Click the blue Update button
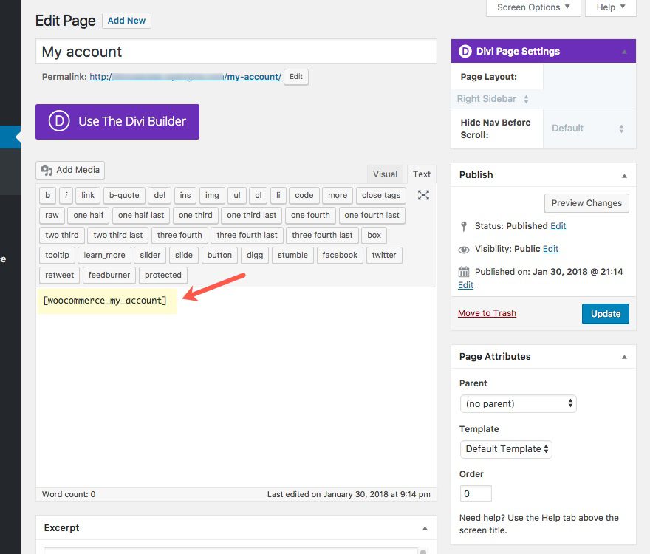This screenshot has width=650, height=554. [x=605, y=313]
